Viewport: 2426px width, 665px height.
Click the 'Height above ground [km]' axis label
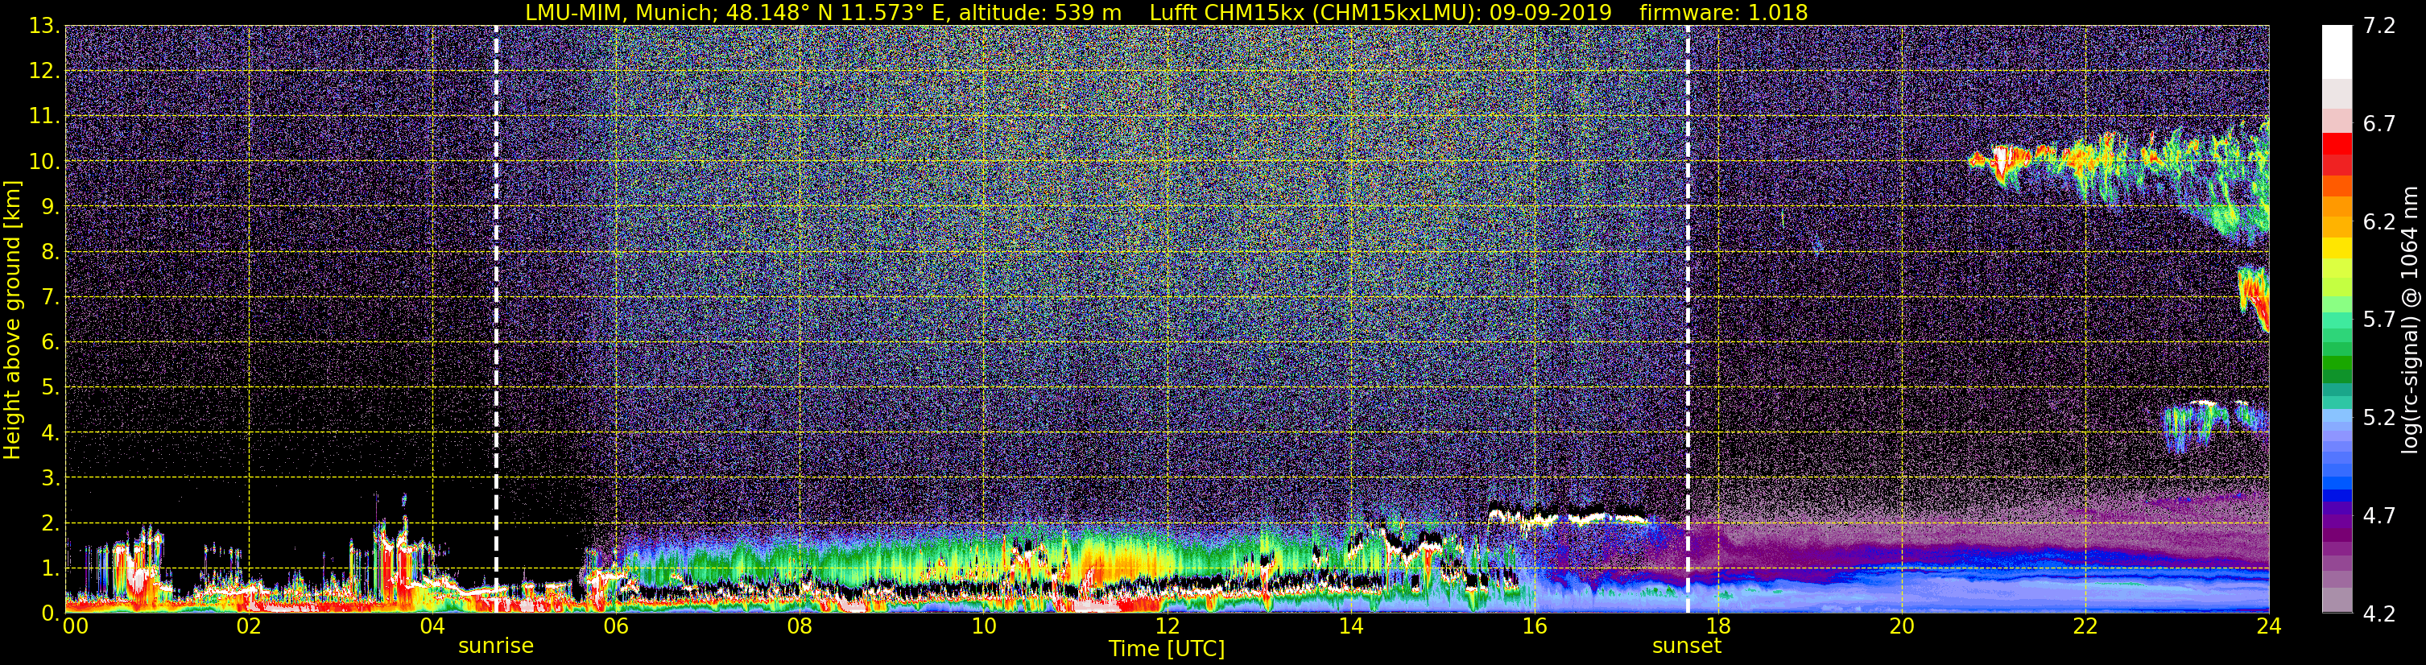[x=12, y=320]
